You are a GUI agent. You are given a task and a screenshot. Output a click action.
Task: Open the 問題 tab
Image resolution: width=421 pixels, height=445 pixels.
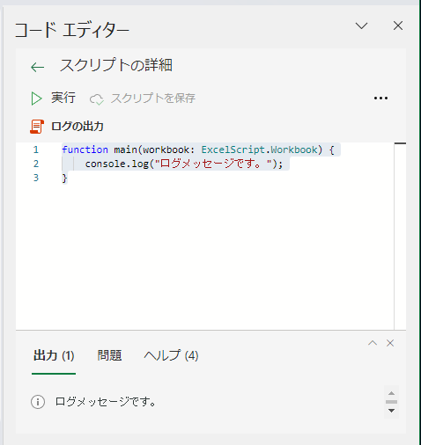[x=109, y=355]
